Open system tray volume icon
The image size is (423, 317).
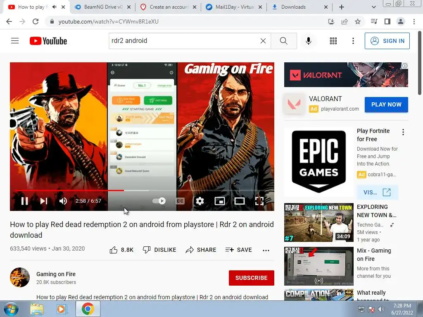(x=381, y=309)
